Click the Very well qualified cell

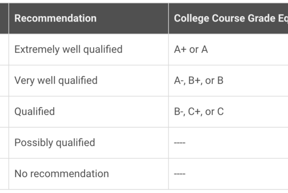[88, 80]
